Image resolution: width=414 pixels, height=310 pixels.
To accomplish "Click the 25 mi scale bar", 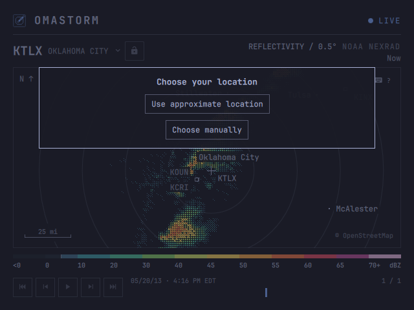I will coord(48,233).
